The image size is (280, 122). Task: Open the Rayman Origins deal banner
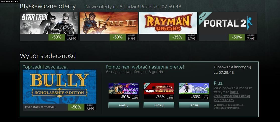click(168, 23)
